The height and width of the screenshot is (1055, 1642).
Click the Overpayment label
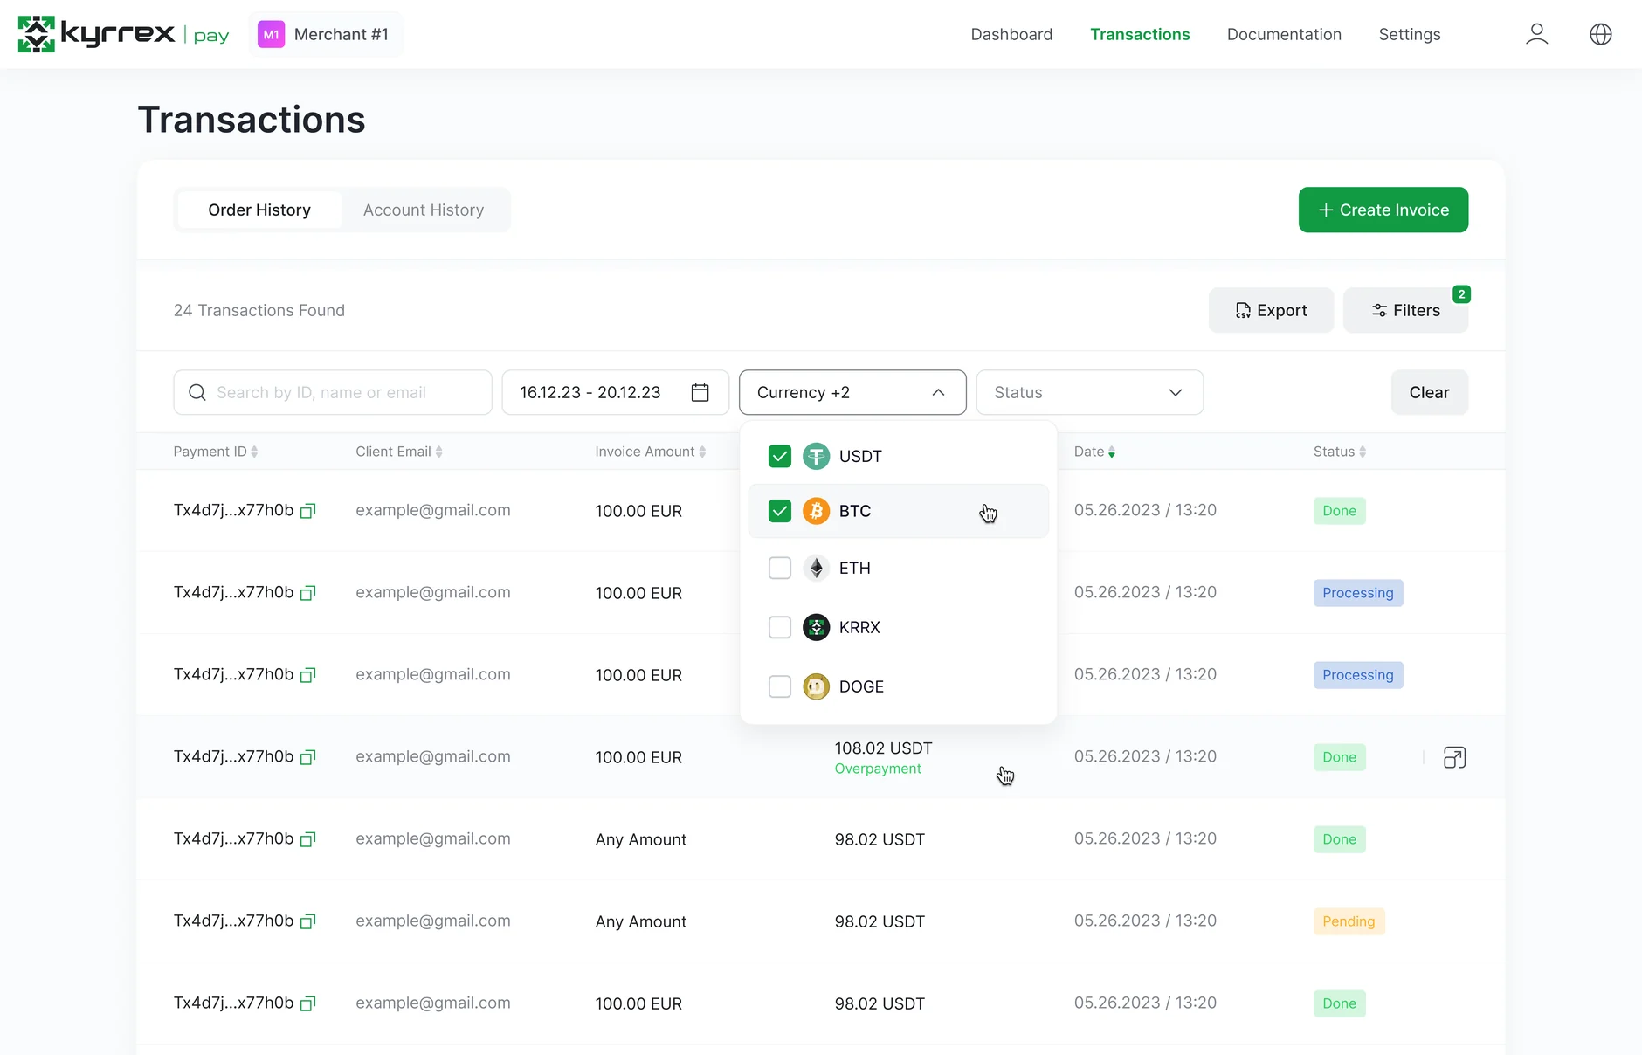[877, 769]
